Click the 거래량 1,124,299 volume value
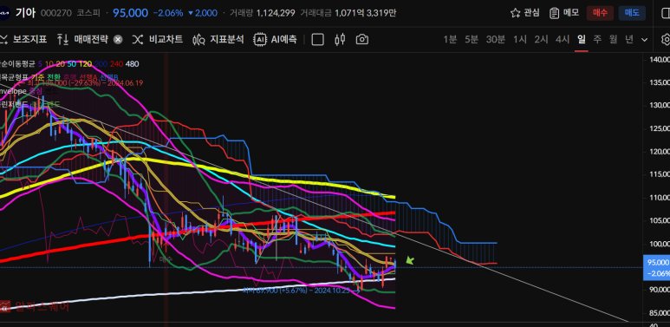 [276, 13]
